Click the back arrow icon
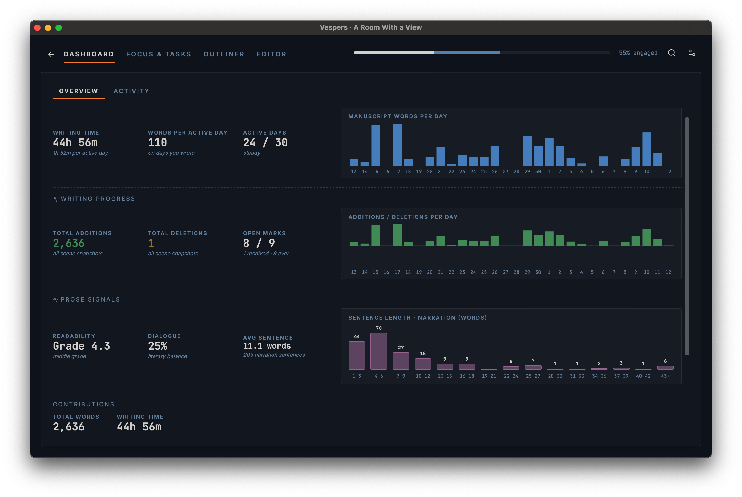Image resolution: width=742 pixels, height=497 pixels. tap(51, 54)
